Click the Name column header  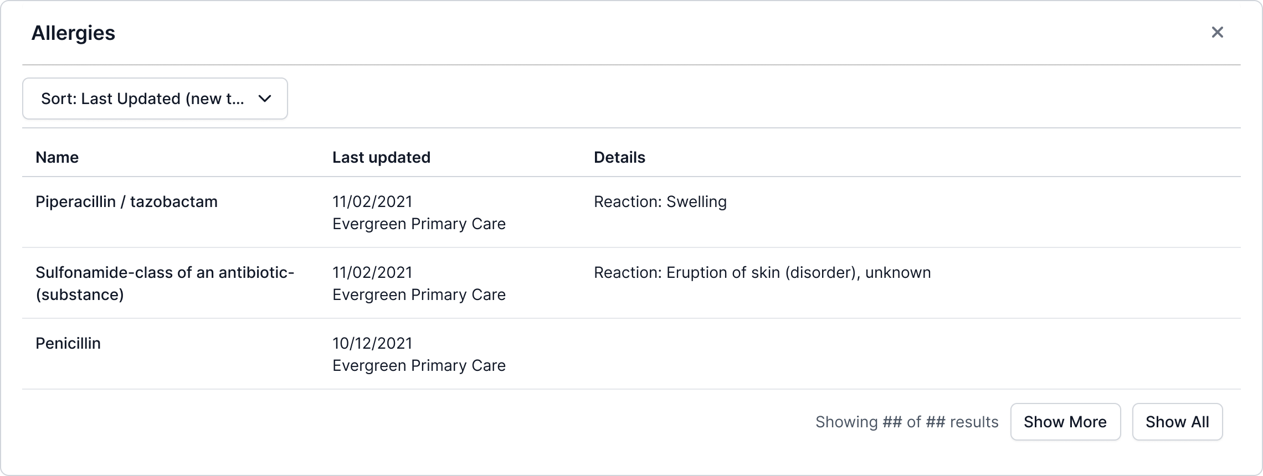pos(57,158)
